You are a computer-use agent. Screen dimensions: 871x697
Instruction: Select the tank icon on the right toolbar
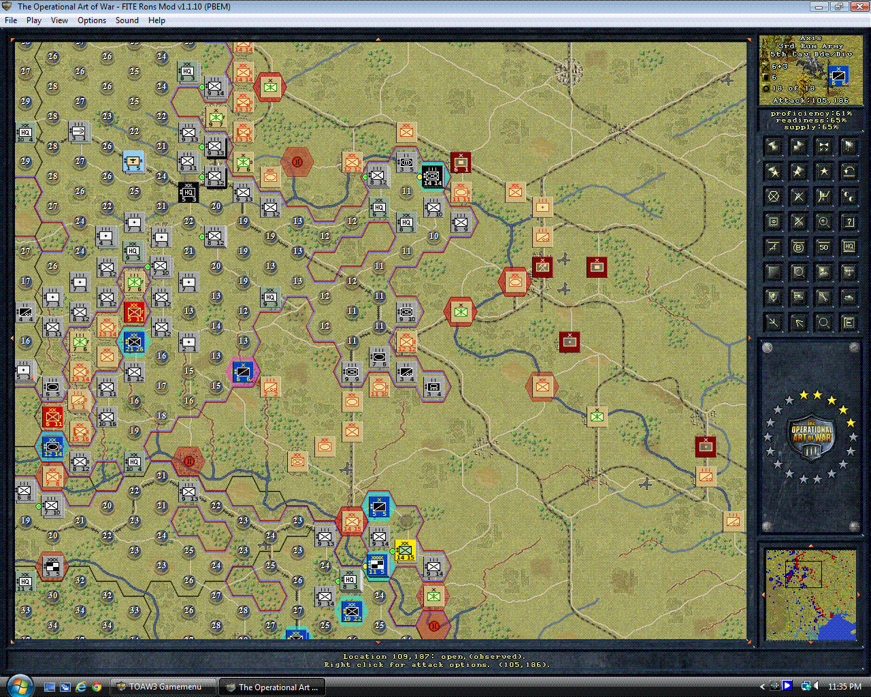tap(850, 297)
